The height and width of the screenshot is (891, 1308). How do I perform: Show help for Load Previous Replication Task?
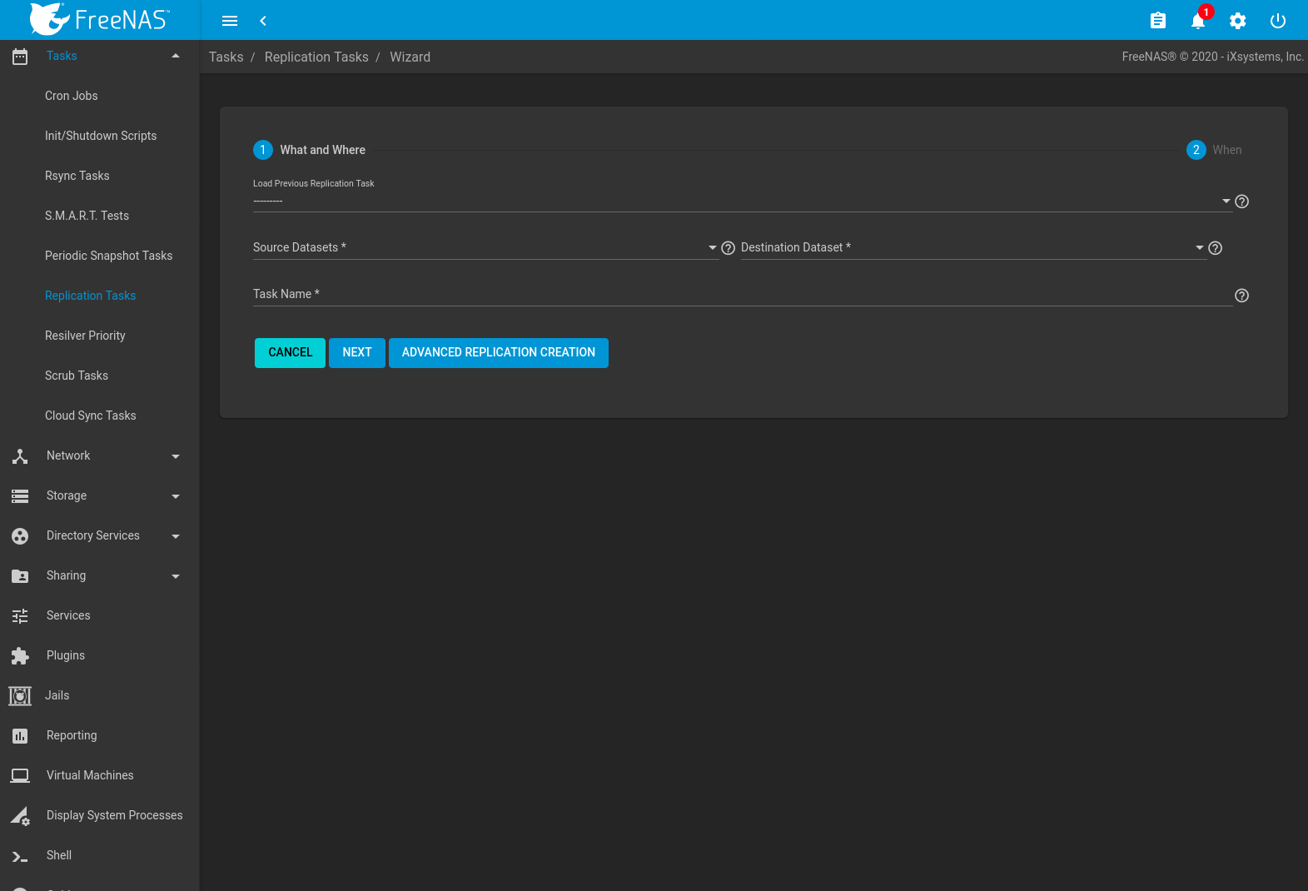1241,202
